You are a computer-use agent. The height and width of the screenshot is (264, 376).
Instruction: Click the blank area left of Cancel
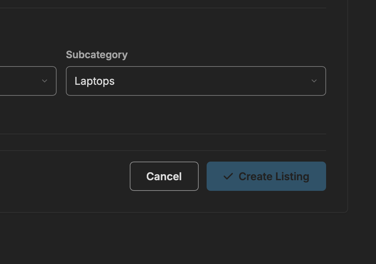pyautogui.click(x=67, y=176)
